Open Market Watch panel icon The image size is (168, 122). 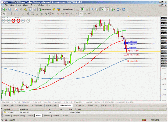point(16,9)
